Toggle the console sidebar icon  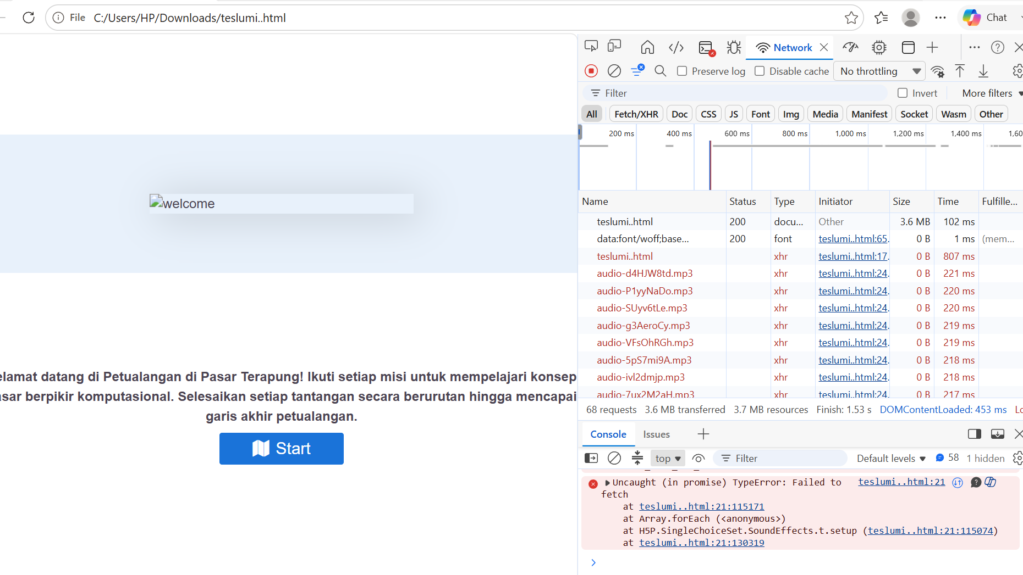(x=591, y=458)
